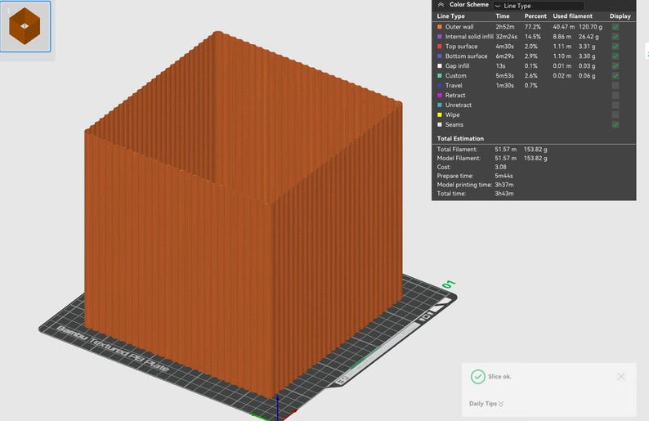The width and height of the screenshot is (649, 421).
Task: Click the 'Slice ok.' message text
Action: [499, 377]
